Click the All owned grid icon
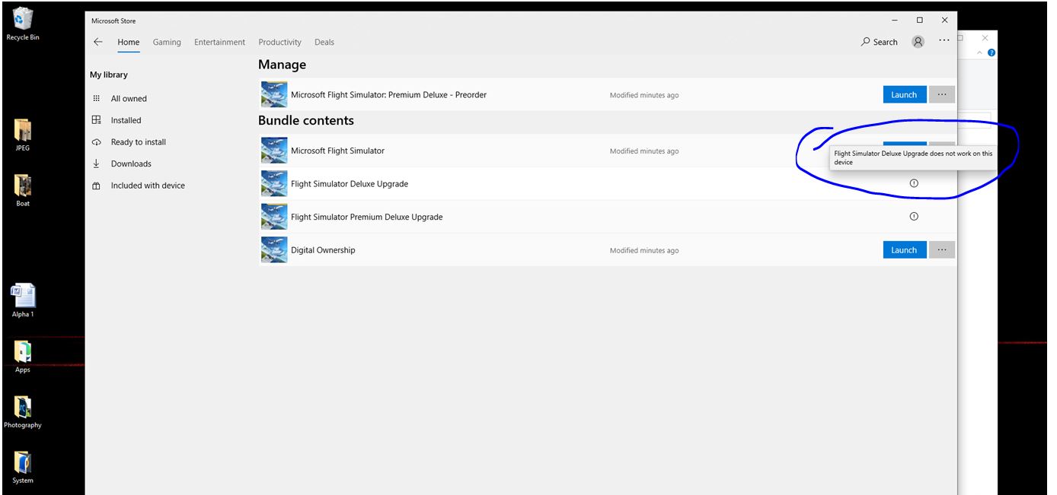The image size is (1057, 495). click(x=96, y=99)
